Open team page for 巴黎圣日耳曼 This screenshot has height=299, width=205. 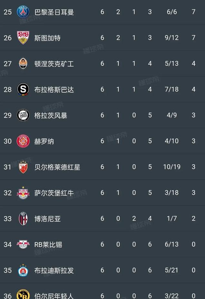click(x=54, y=12)
